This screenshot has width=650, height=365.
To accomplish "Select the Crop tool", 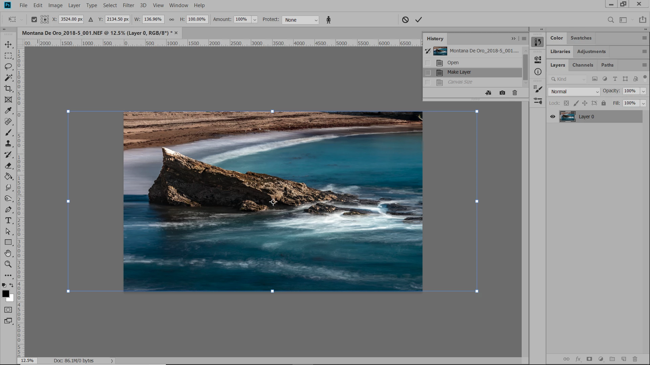I will click(8, 89).
